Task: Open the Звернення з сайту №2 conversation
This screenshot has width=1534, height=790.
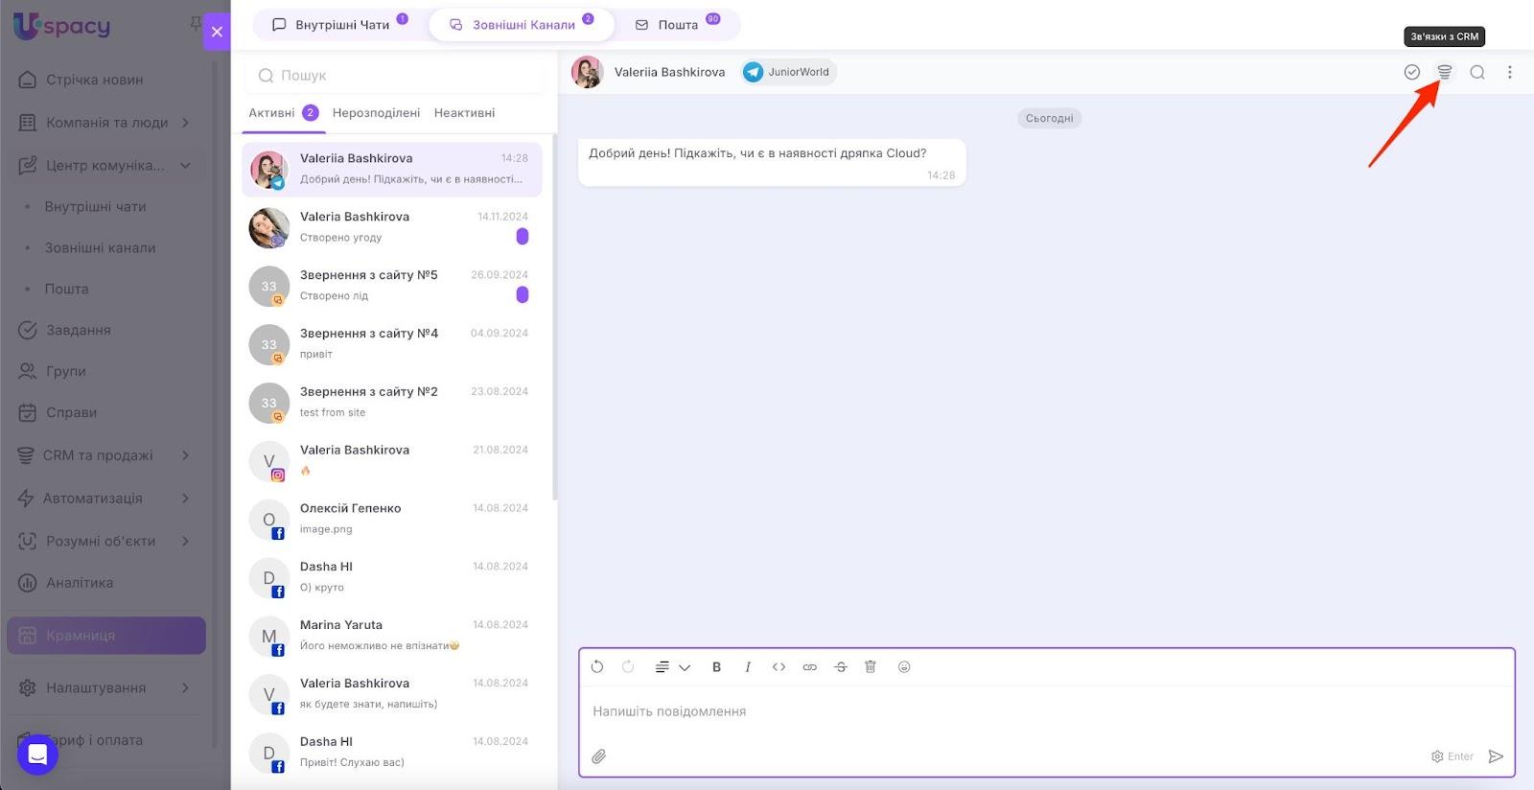Action: 392,403
